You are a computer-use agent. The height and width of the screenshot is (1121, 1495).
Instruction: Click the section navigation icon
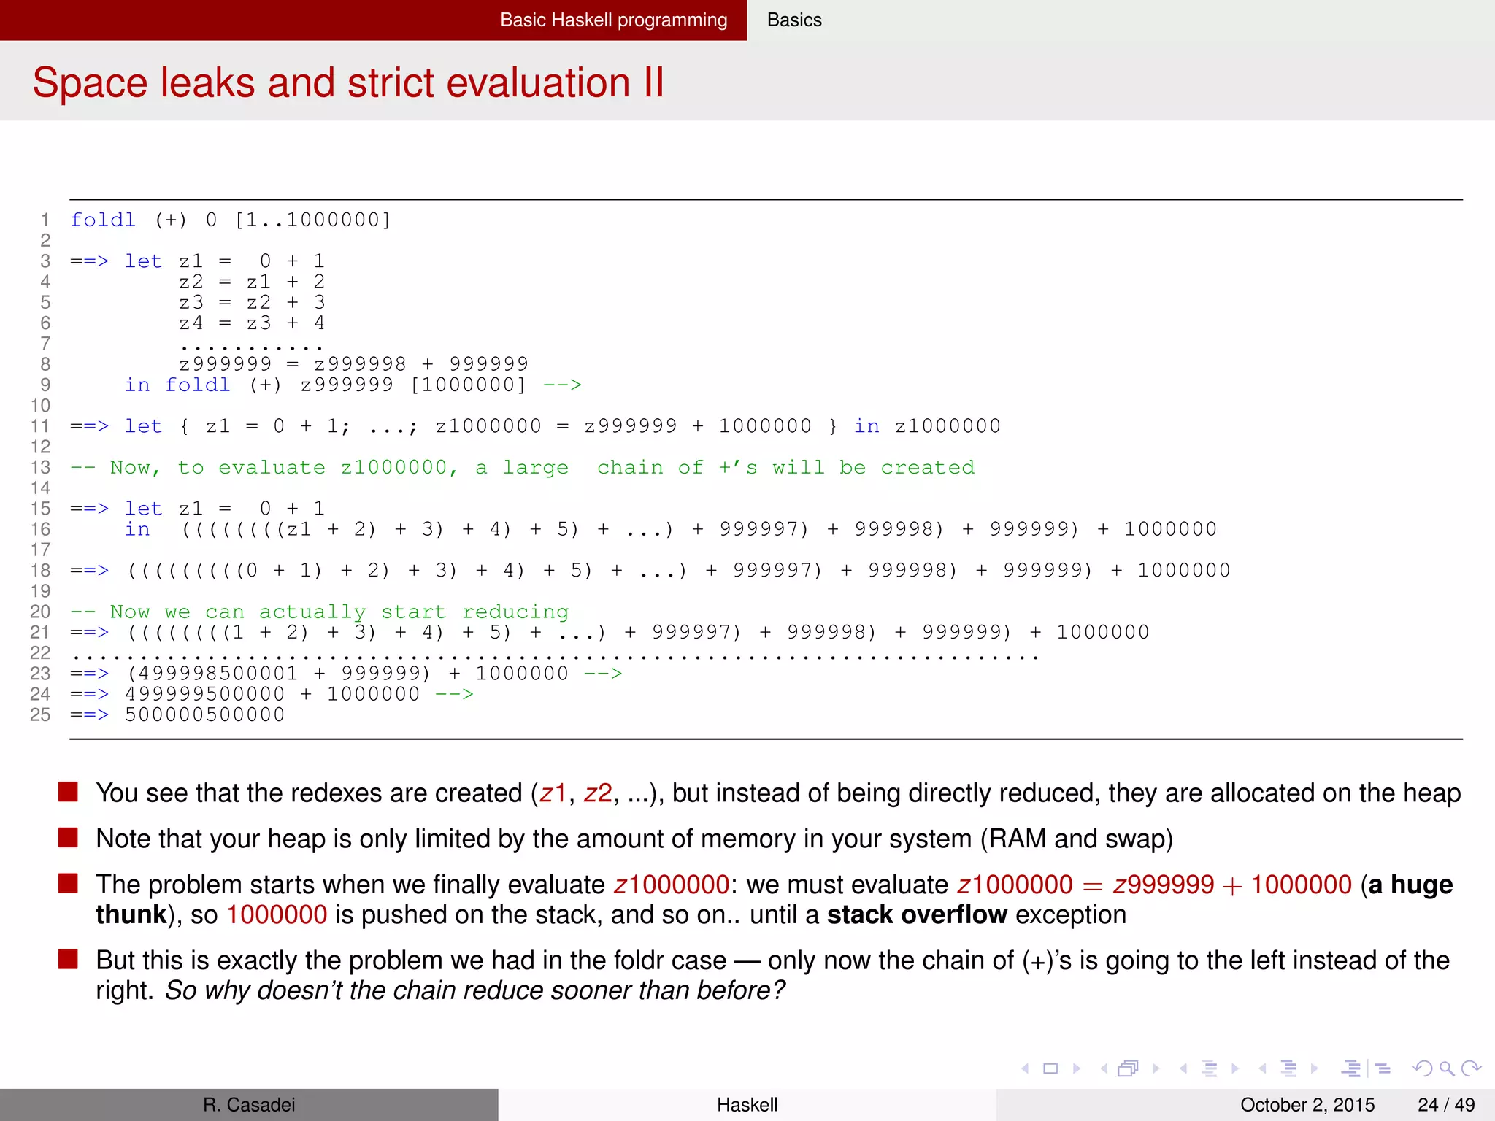1289,1068
